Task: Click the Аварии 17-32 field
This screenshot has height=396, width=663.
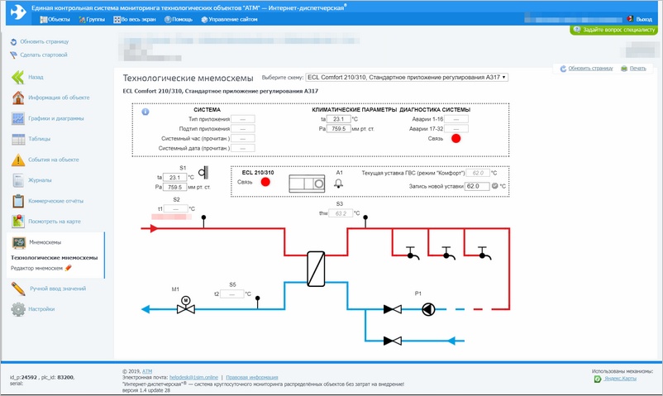Action: [456, 129]
